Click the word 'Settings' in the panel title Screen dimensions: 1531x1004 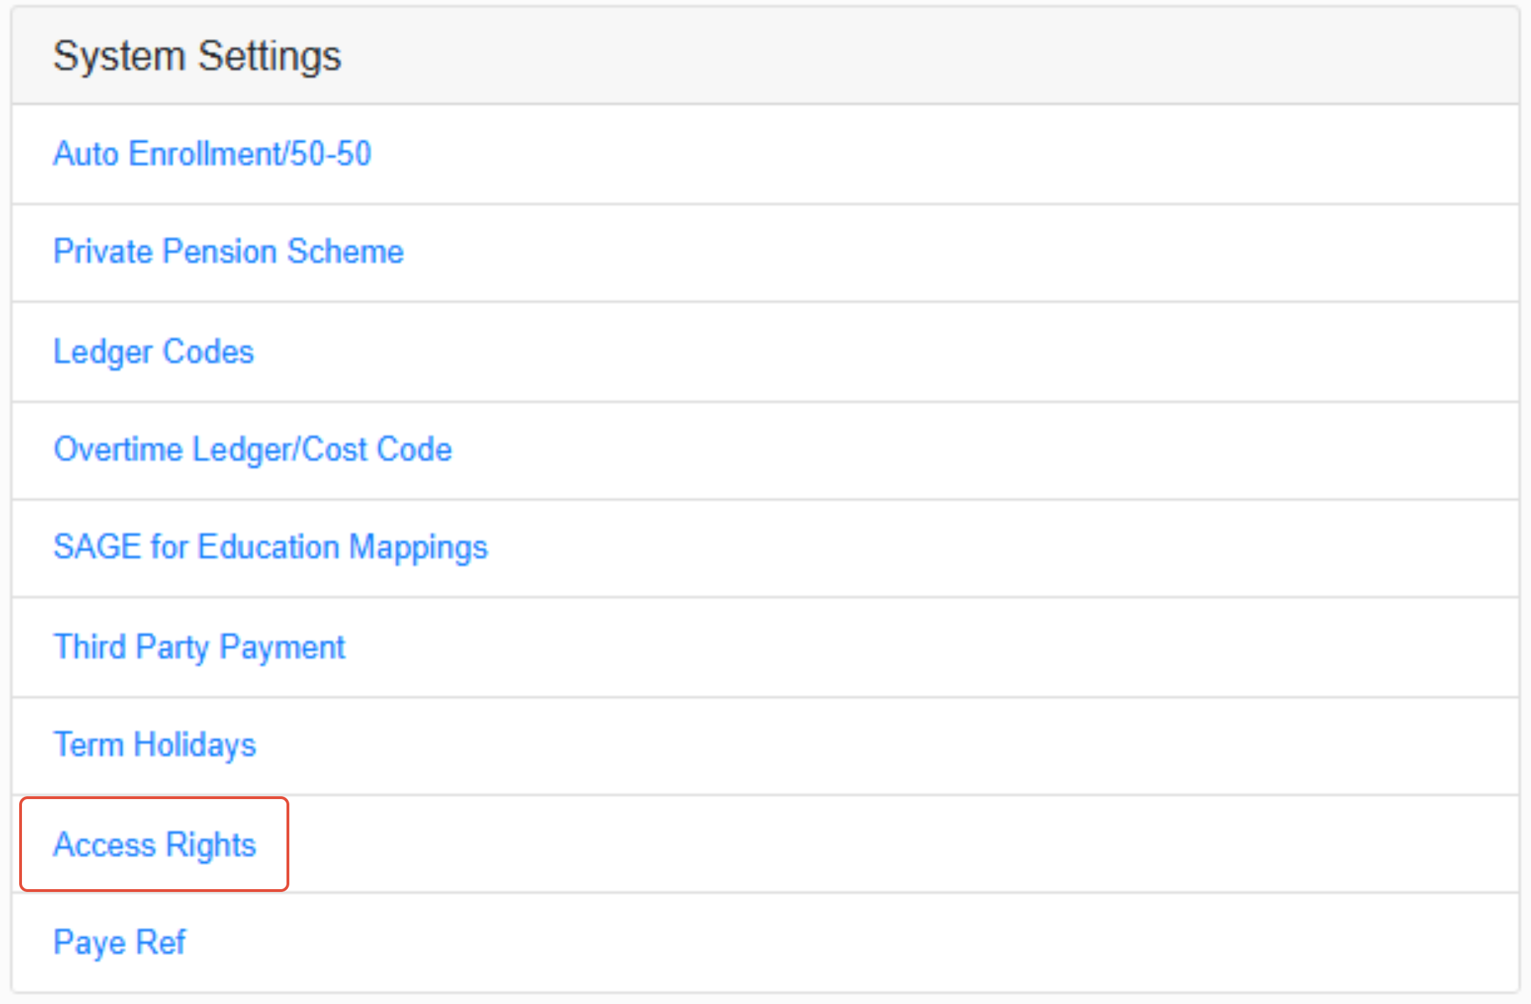coord(269,56)
